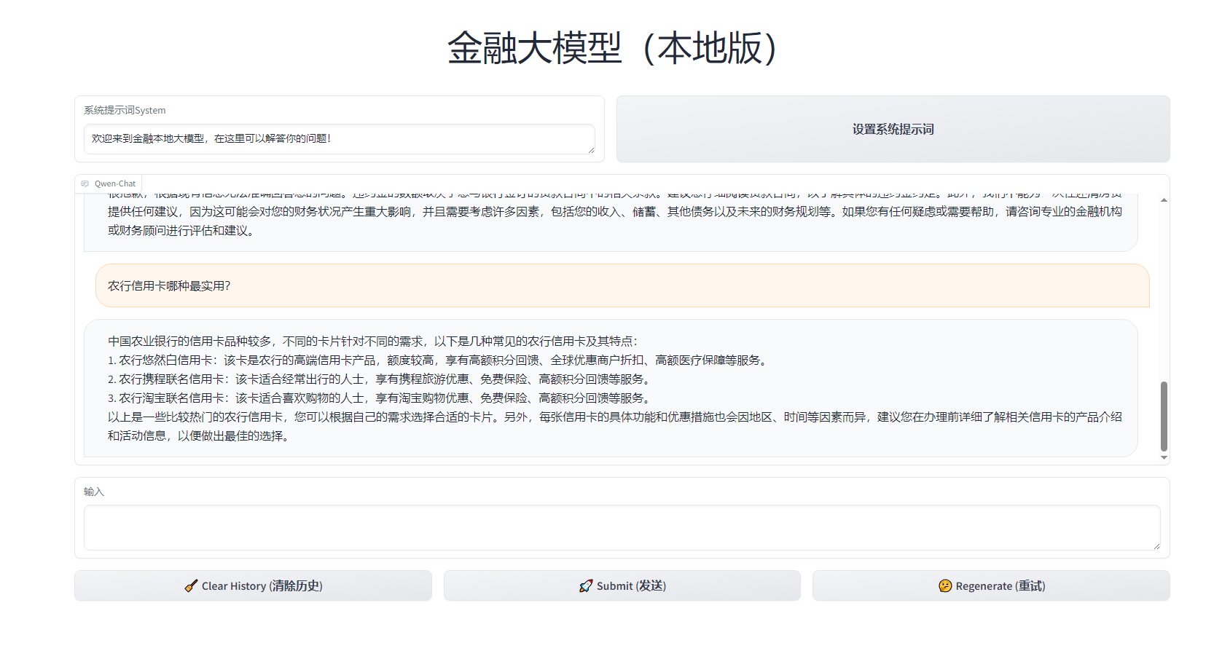
Task: Click the system prompt box resize handle
Action: coord(591,150)
